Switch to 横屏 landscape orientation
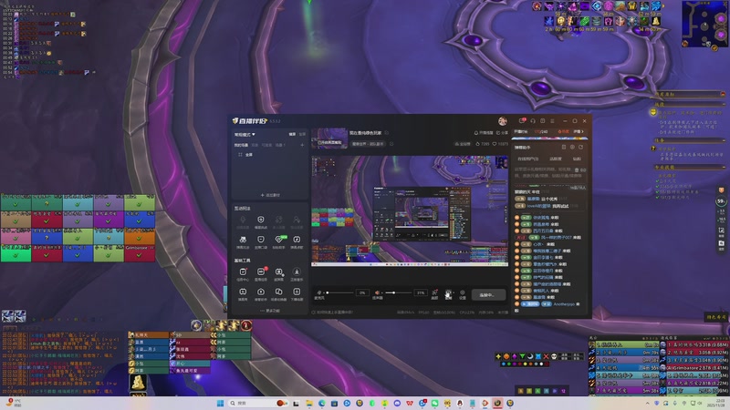 click(292, 134)
